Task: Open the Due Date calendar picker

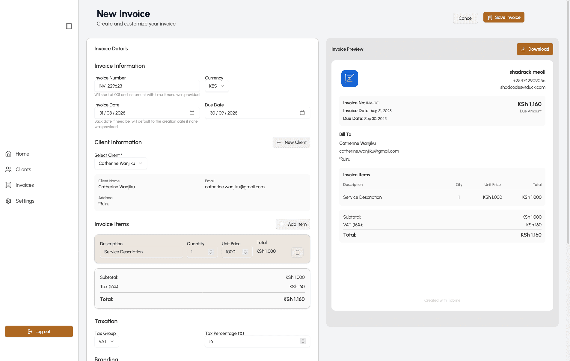Action: (x=303, y=113)
